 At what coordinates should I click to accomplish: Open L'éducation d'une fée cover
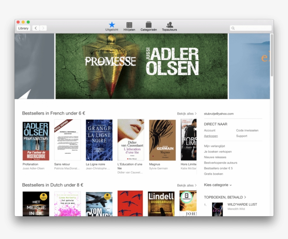(x=131, y=140)
